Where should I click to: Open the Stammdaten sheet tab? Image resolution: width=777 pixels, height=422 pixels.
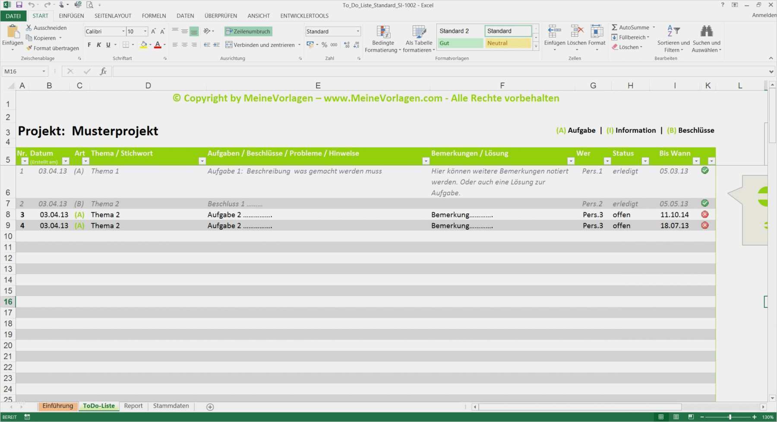(x=171, y=406)
